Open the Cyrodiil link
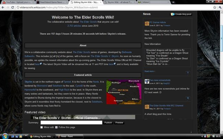The height and width of the screenshot is (139, 223). coord(79,86)
